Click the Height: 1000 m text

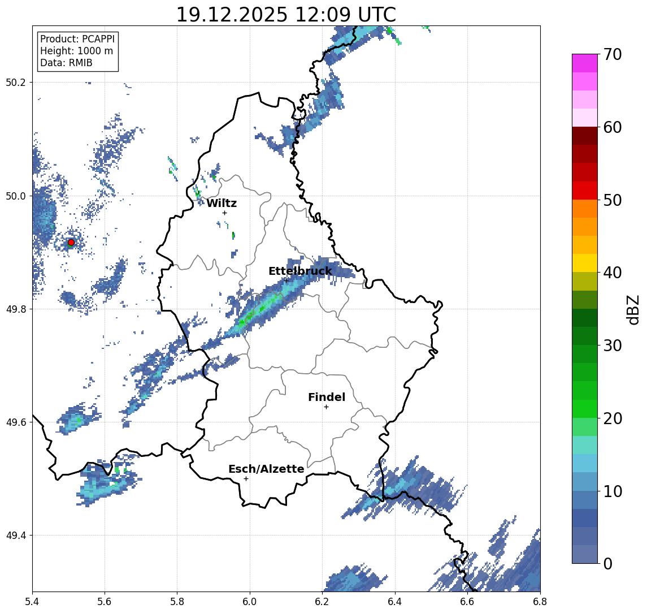point(76,51)
